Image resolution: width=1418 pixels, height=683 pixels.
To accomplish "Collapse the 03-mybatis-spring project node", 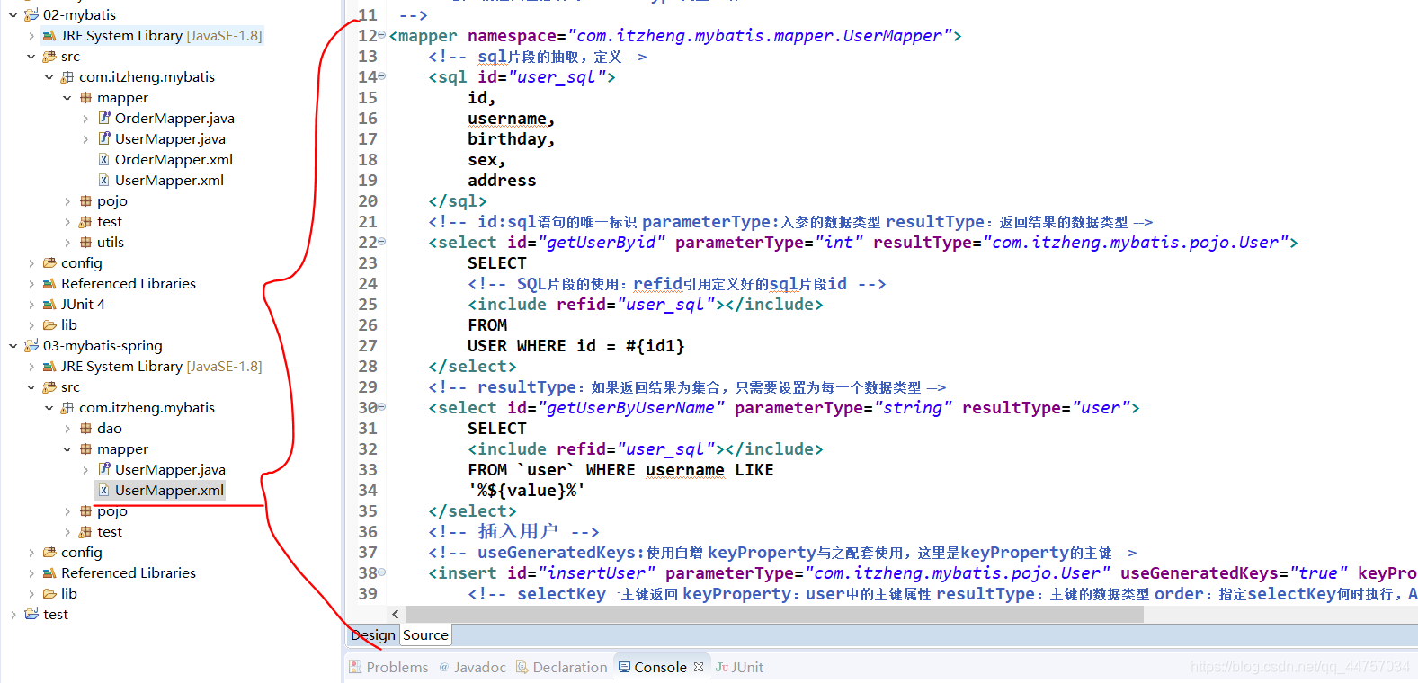I will [x=13, y=346].
